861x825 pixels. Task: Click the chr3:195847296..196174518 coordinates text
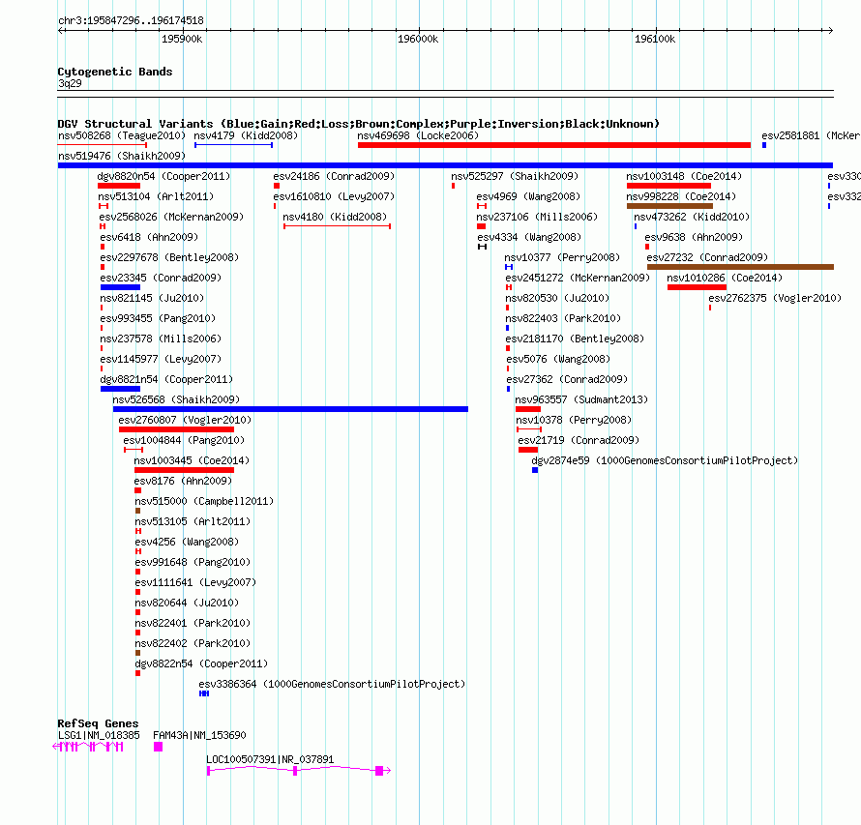coord(131,20)
